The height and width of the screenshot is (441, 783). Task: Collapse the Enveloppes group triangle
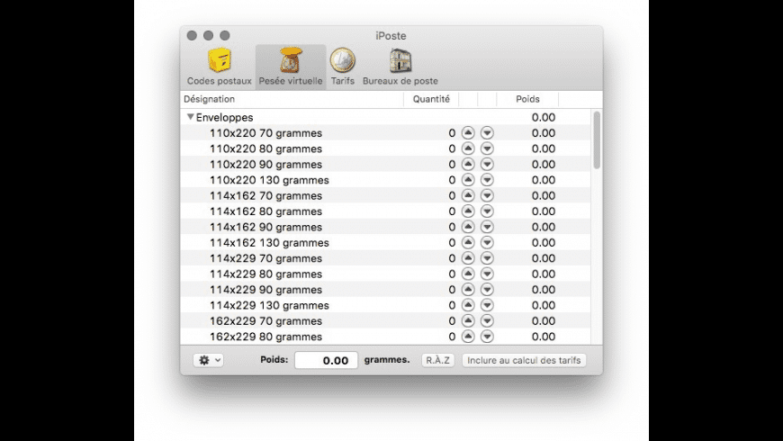click(190, 117)
